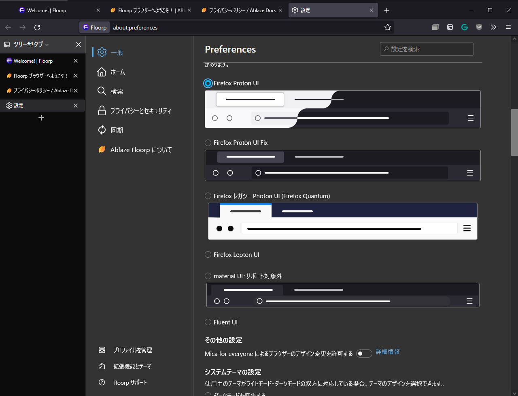Go back to previous page
Viewport: 518px width, 396px height.
8,27
